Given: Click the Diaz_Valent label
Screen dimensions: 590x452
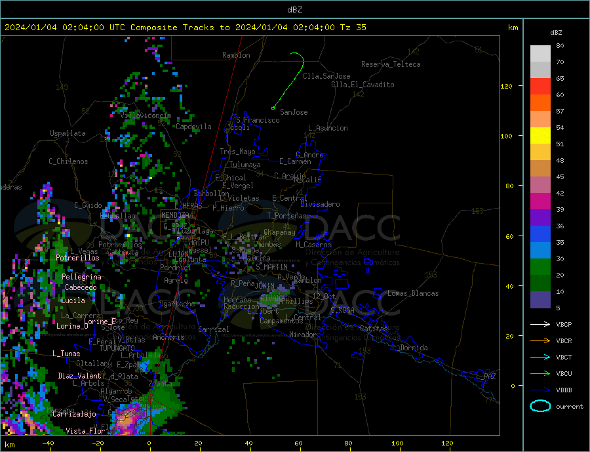Looking at the screenshot, I should (x=79, y=376).
